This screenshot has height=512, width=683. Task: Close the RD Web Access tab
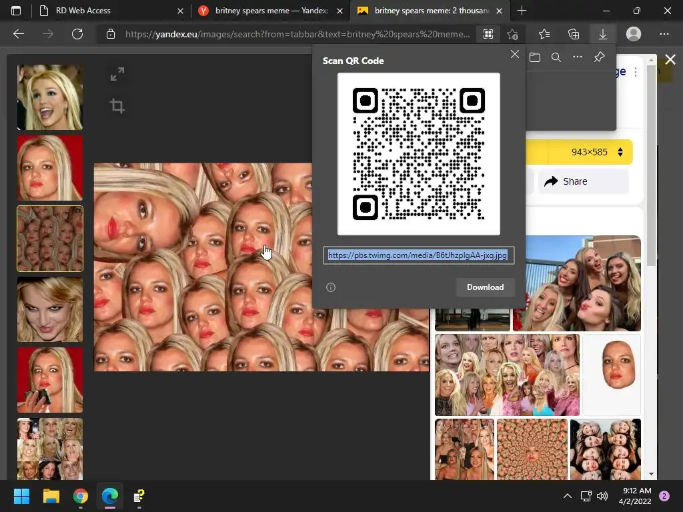point(180,11)
